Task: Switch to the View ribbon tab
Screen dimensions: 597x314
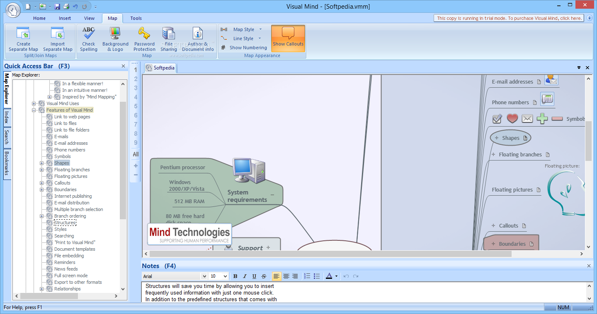Action: [x=89, y=18]
